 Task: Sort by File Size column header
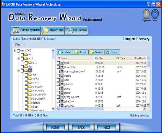pyautogui.click(x=105, y=58)
